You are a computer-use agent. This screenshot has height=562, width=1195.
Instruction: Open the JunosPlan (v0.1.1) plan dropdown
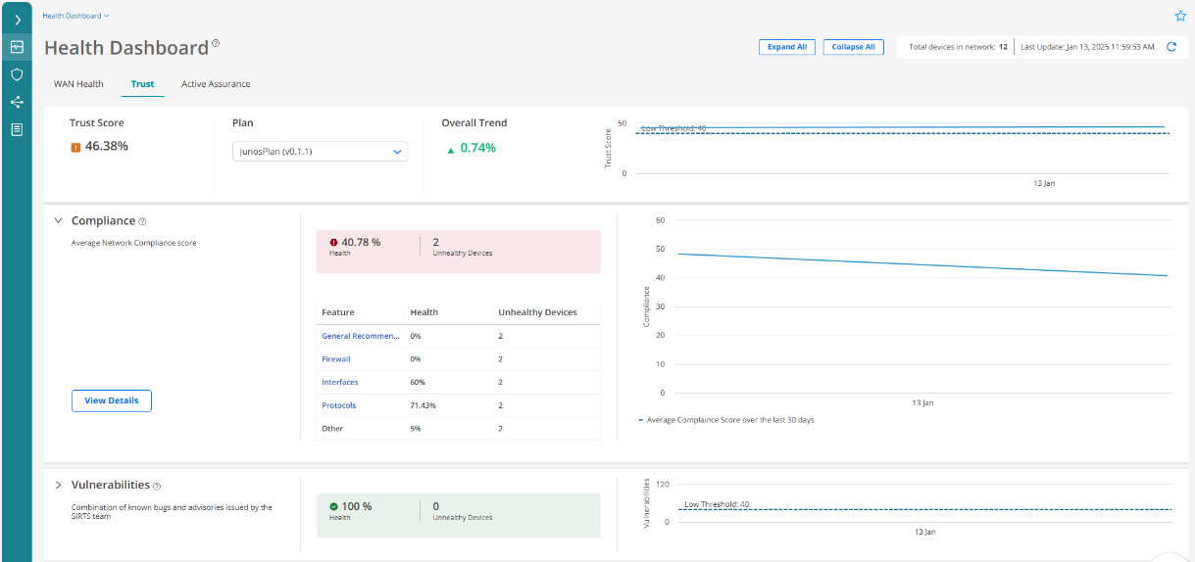[320, 152]
